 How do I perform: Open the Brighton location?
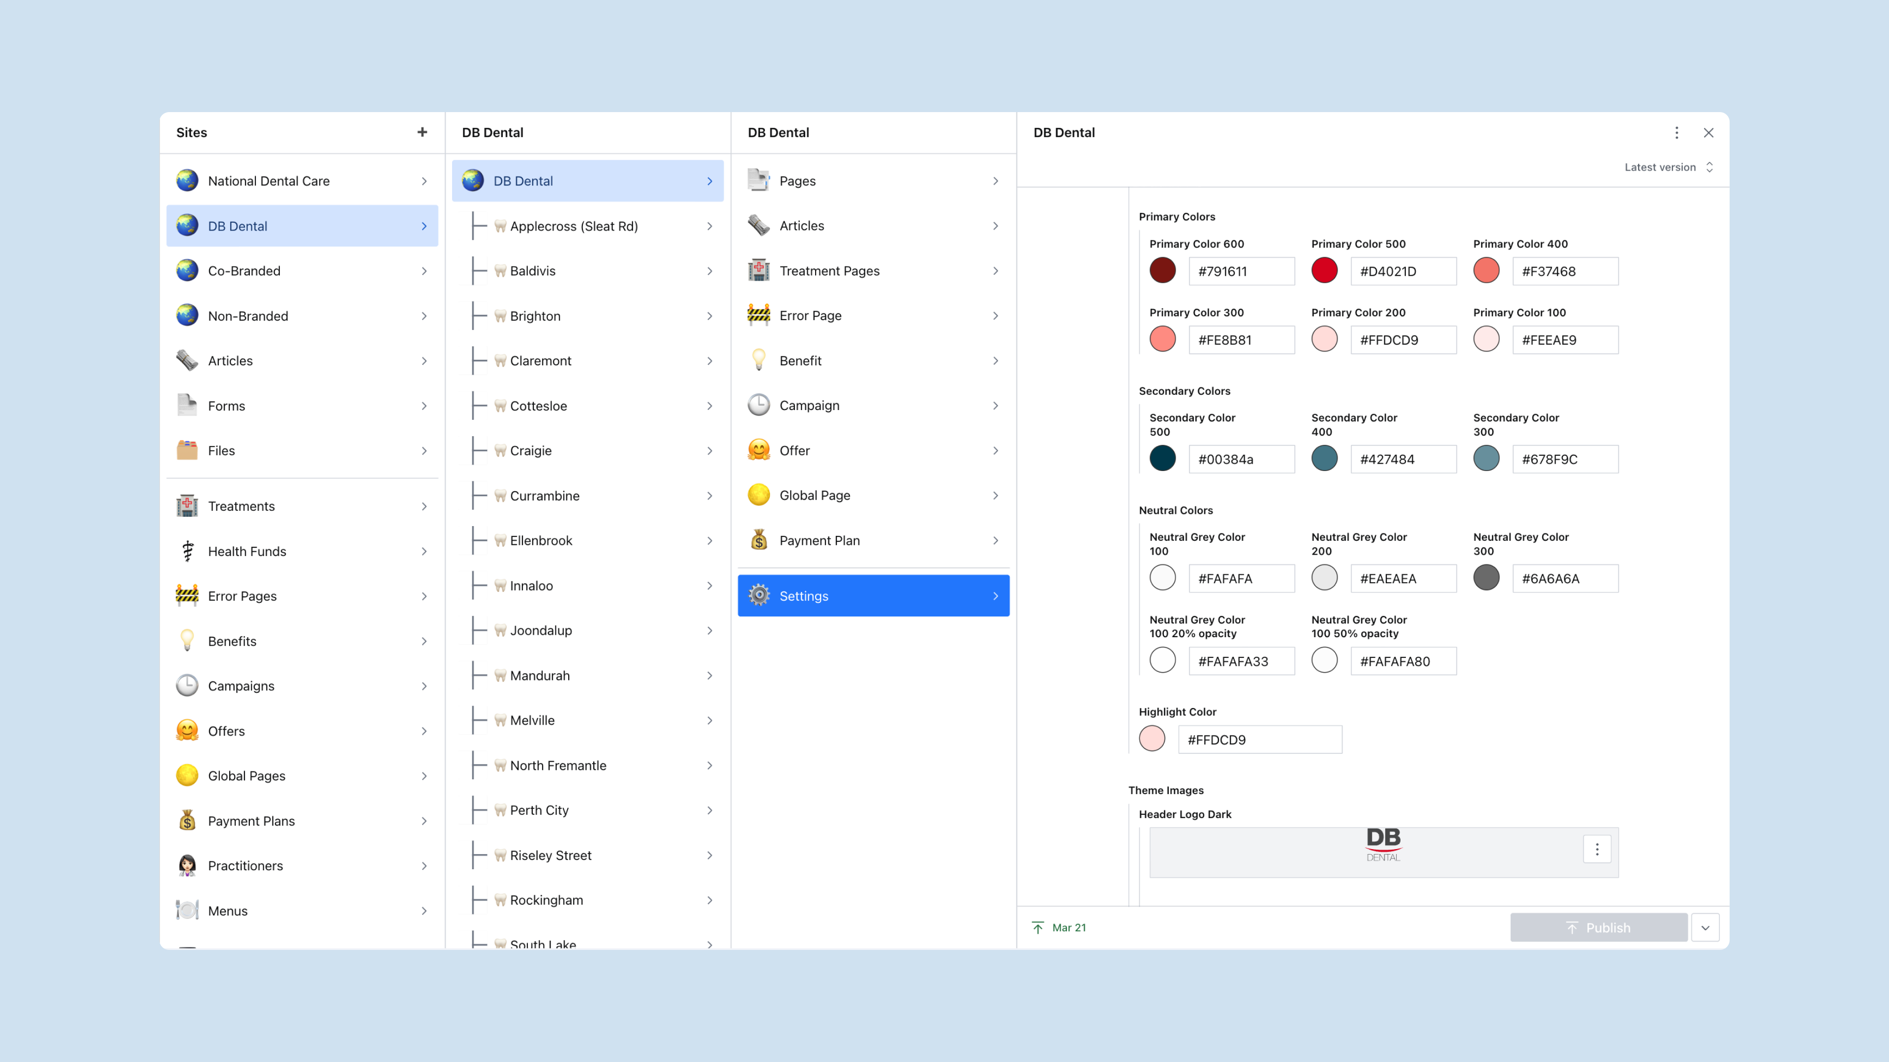point(587,316)
